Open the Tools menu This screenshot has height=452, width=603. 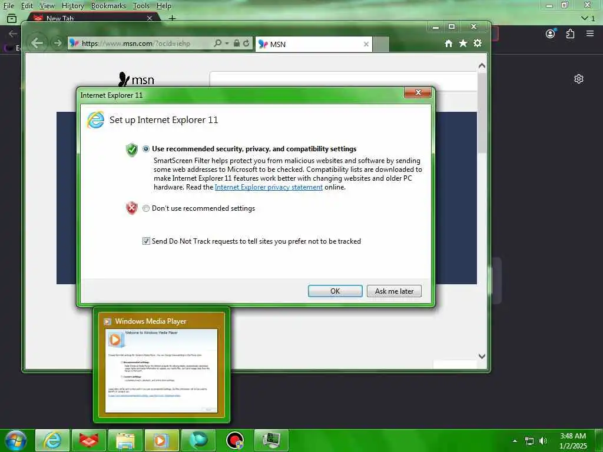pos(141,6)
